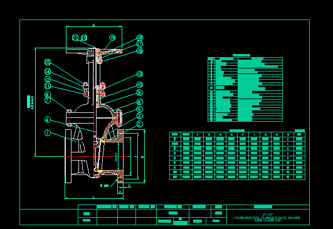Click the title text CARBON STEEL FLANGED GATE VALVES
The height and width of the screenshot is (229, 333).
click(267, 218)
